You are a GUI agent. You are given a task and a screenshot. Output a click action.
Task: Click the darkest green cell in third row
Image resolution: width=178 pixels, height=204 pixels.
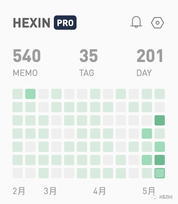(160, 120)
